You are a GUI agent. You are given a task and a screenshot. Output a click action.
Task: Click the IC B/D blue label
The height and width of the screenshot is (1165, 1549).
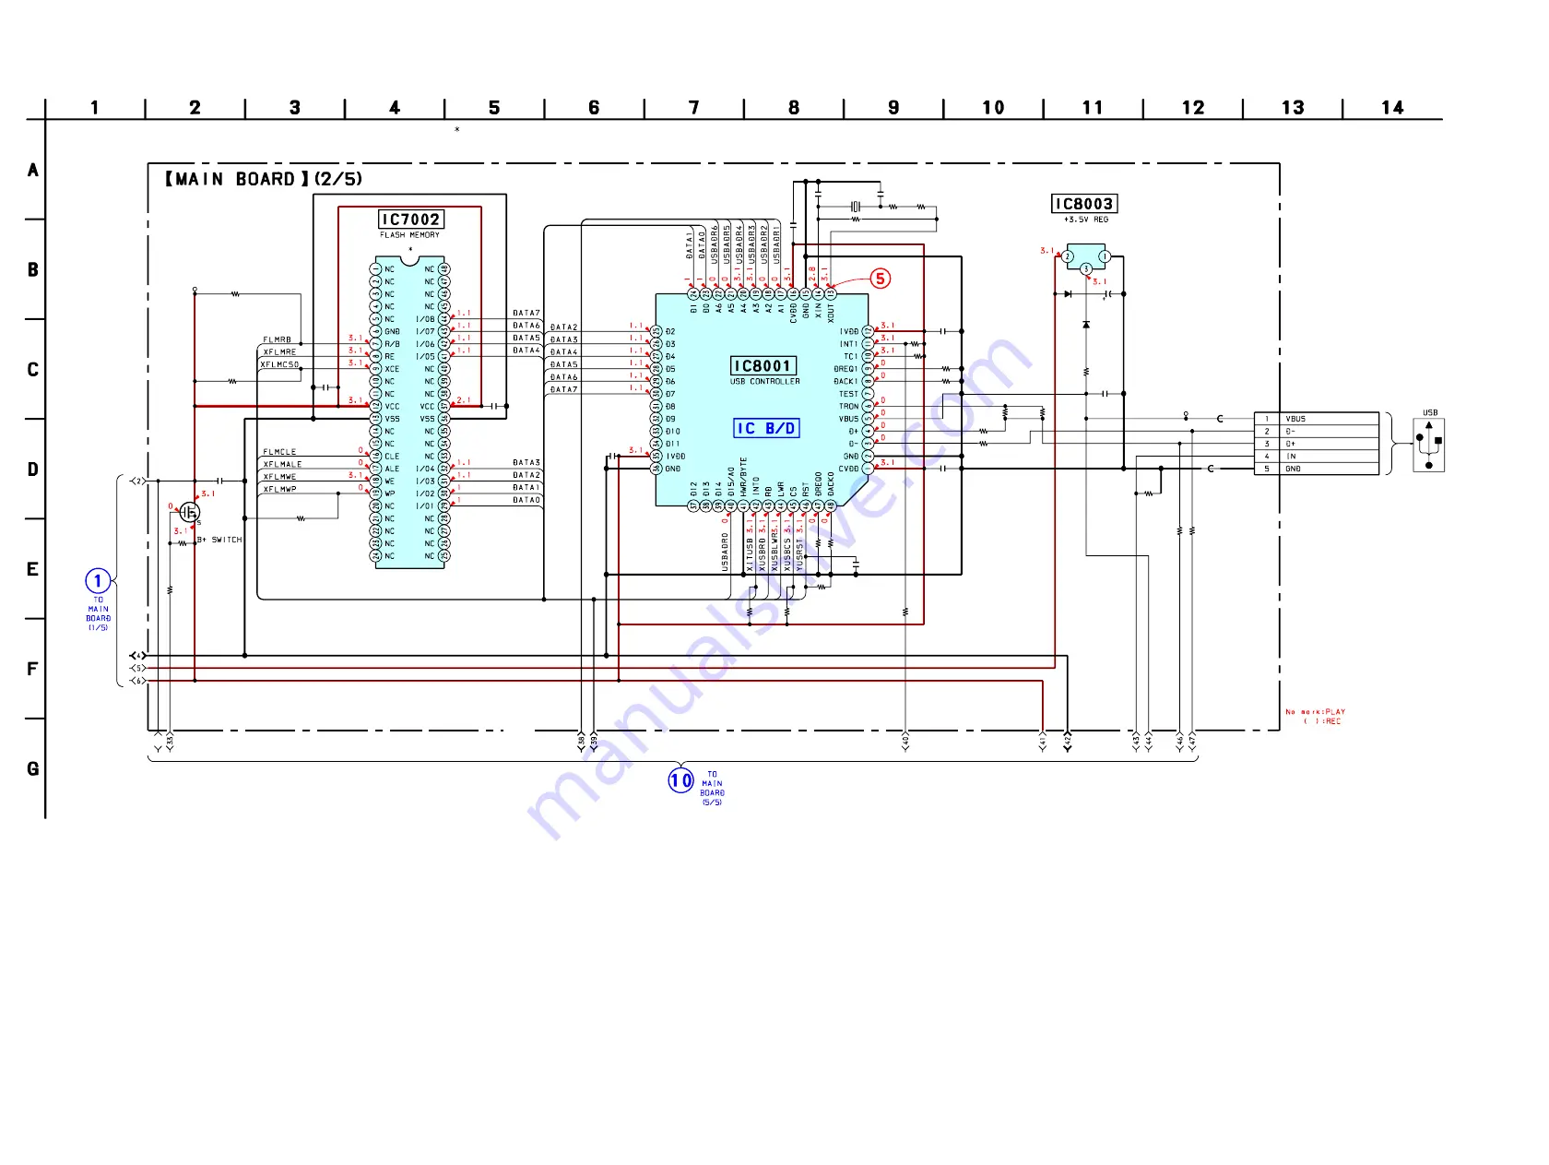(x=766, y=428)
